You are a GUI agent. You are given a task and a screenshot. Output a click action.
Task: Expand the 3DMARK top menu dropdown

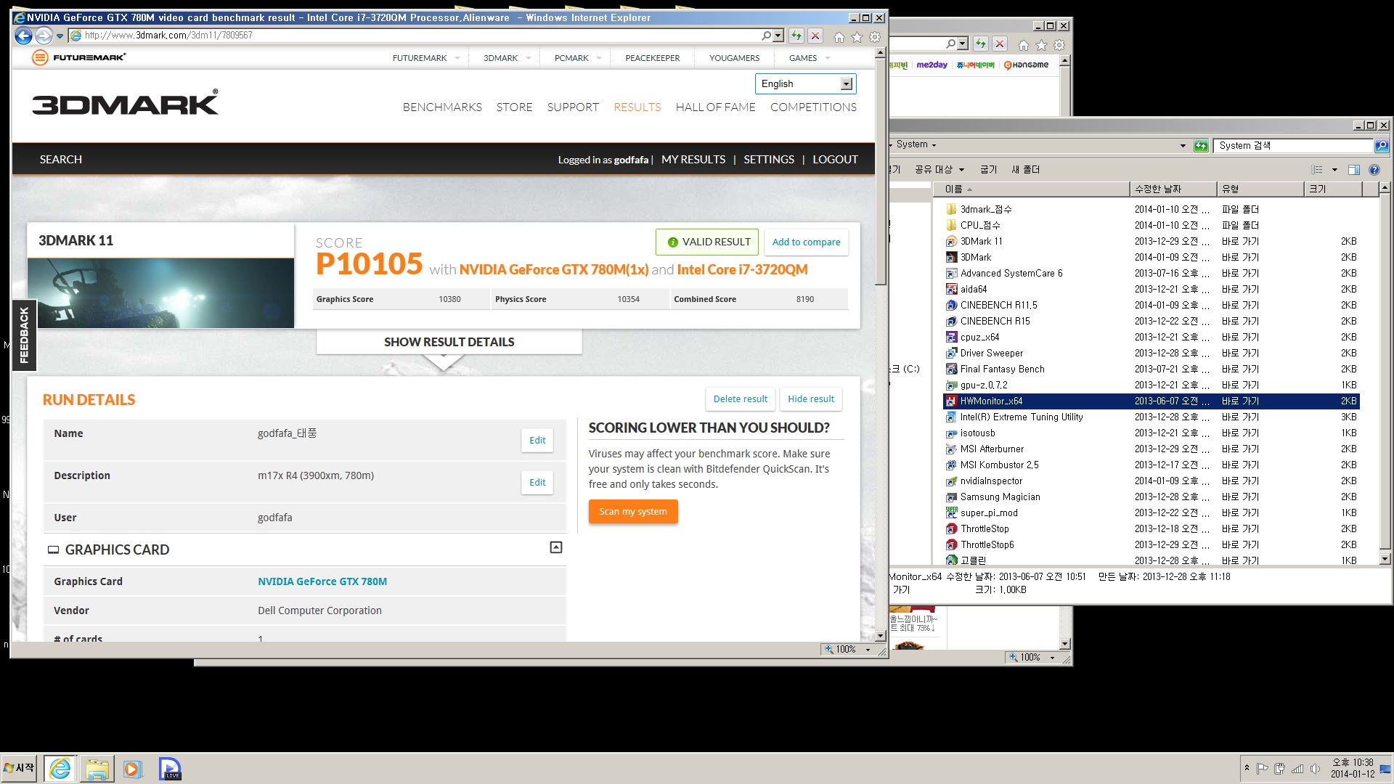pos(529,58)
